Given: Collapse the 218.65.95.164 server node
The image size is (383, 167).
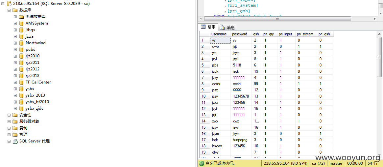Looking at the screenshot, I should tap(3, 4).
